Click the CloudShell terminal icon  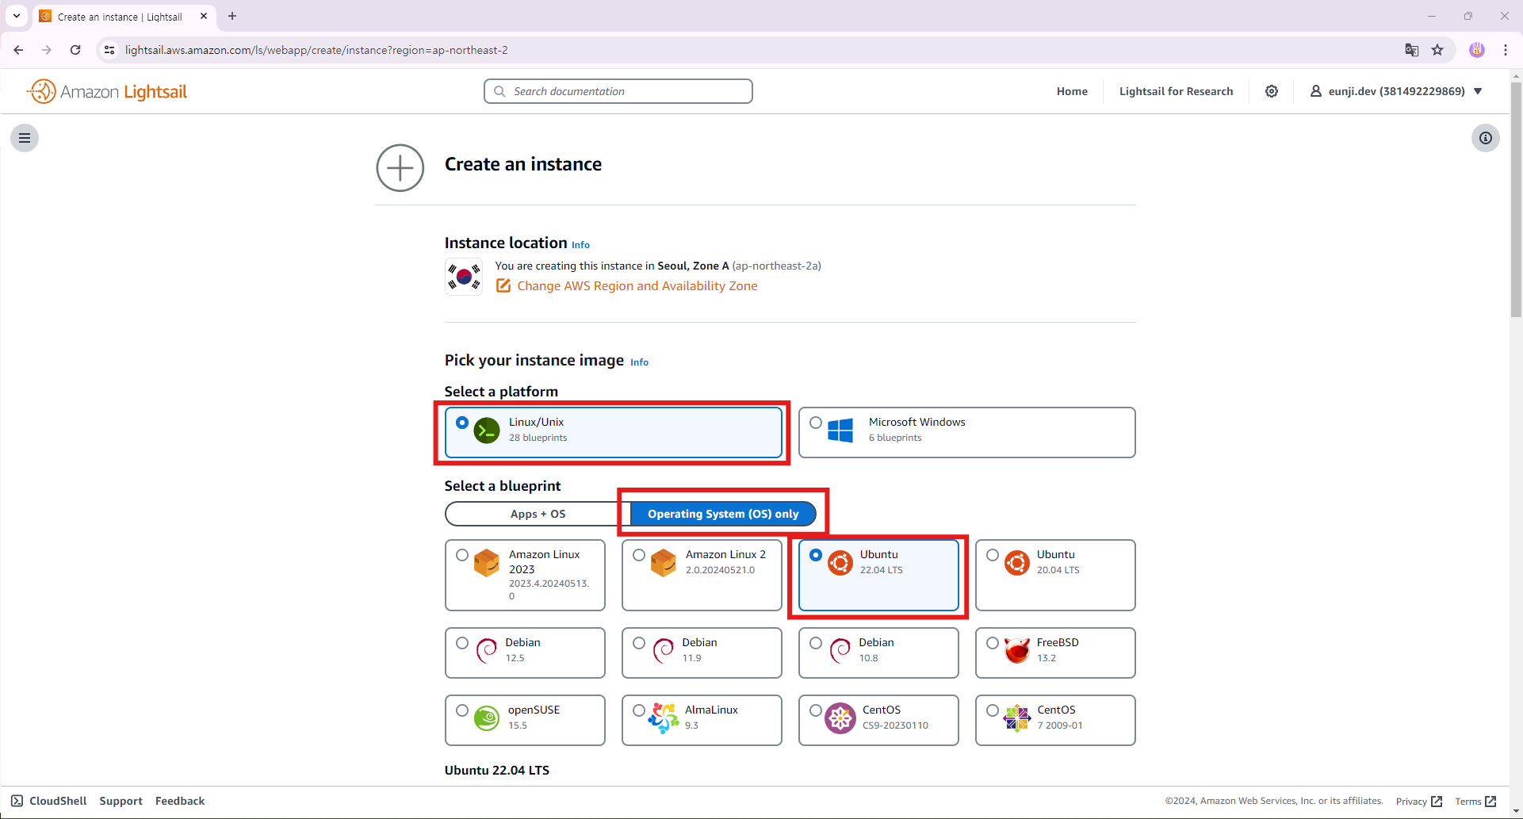coord(17,801)
